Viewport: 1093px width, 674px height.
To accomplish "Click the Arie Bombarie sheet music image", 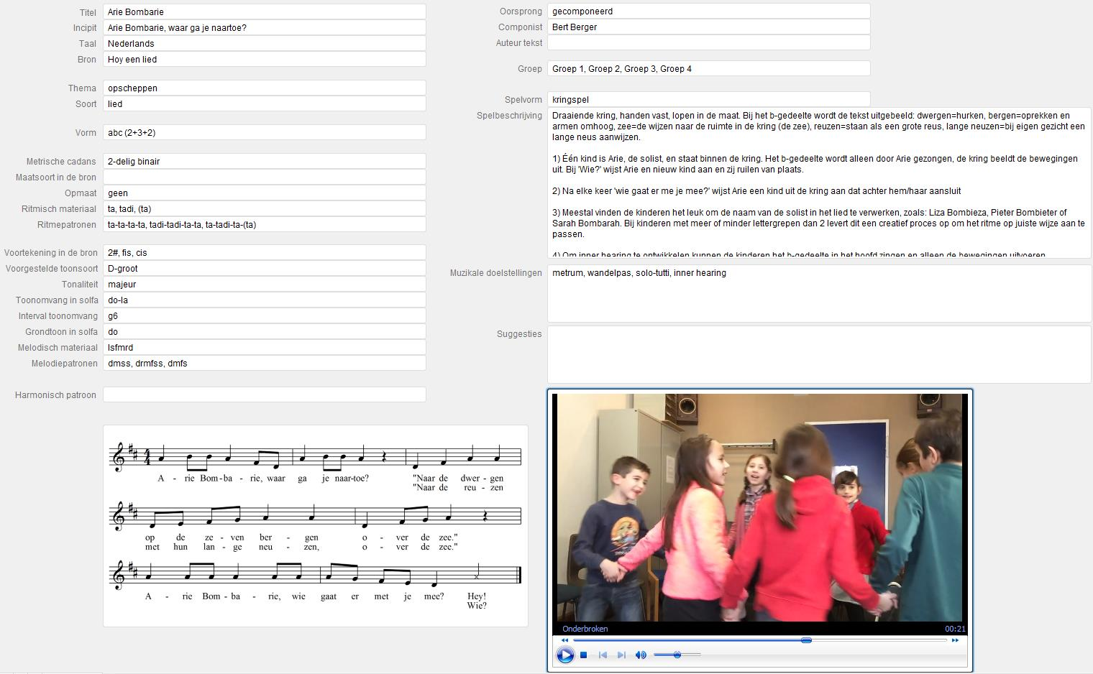I will (x=316, y=526).
